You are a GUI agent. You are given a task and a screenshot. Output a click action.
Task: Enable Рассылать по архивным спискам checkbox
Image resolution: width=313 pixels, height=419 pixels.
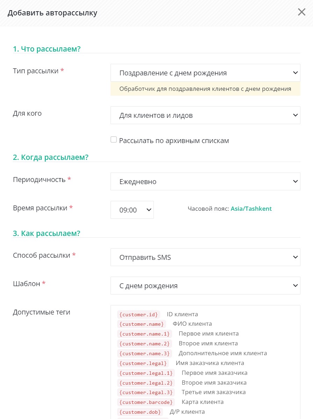(114, 140)
